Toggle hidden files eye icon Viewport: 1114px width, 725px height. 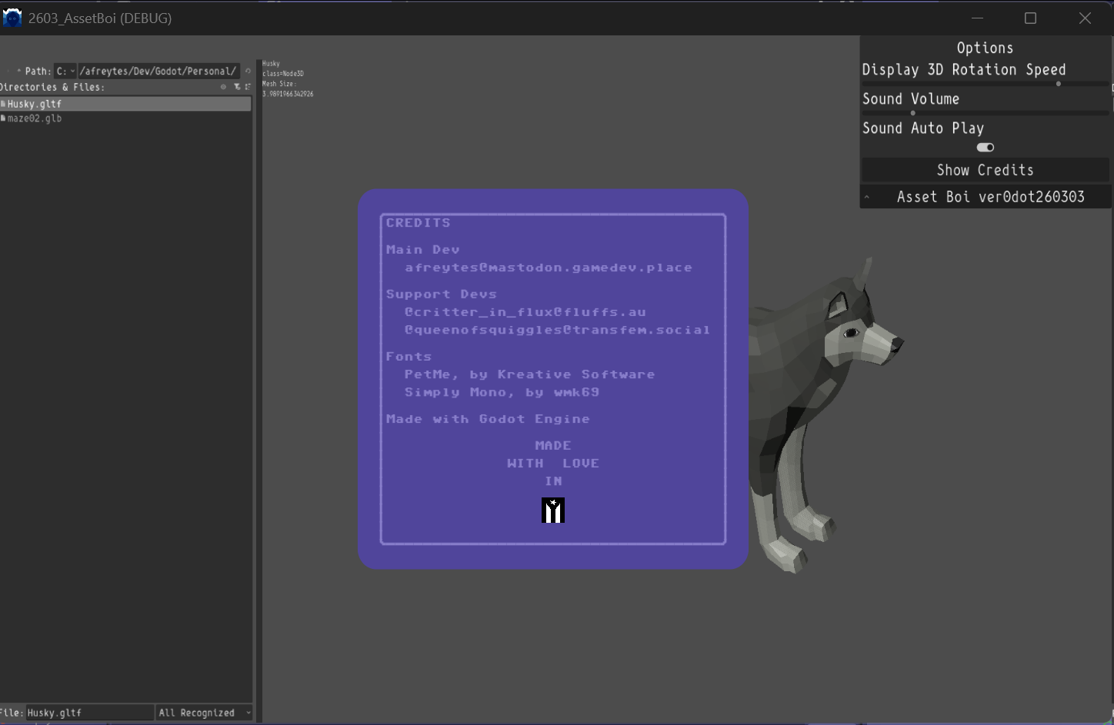pos(224,87)
